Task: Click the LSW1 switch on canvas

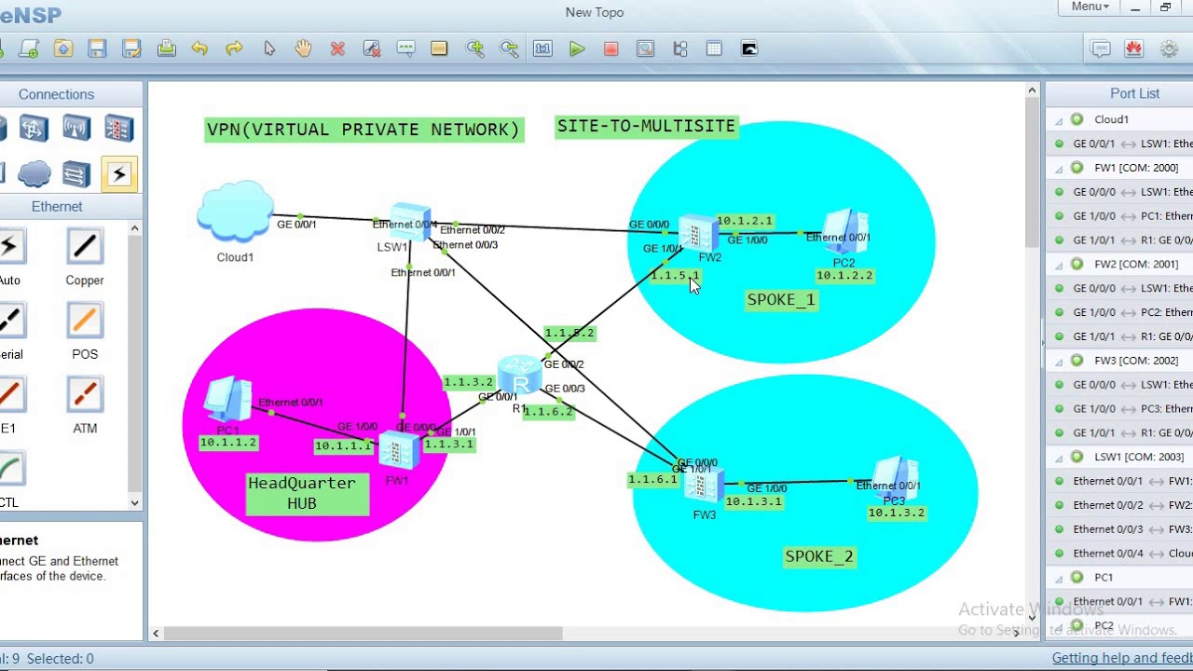Action: tap(411, 221)
